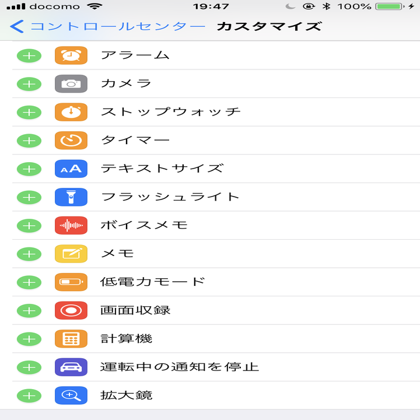Tap the blue Magnifier icon
Screen dimensions: 420x420
(71, 395)
